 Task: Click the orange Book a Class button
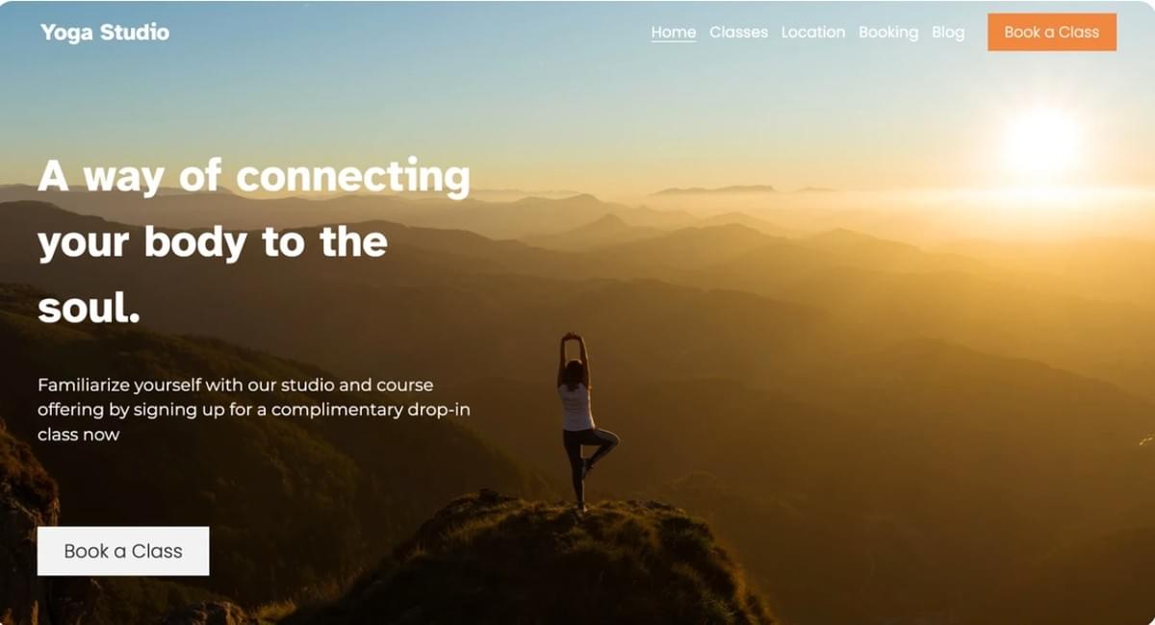pyautogui.click(x=1052, y=32)
